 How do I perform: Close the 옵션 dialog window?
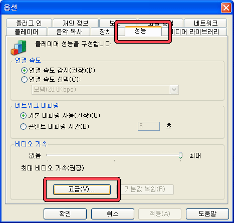coord(226,8)
